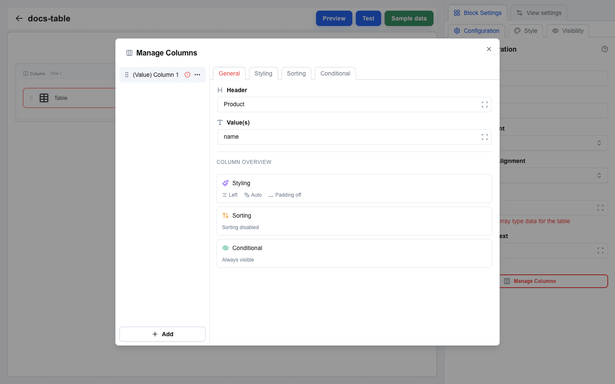The image size is (615, 384).
Task: Click the Styling brush icon in overview
Action: click(225, 183)
